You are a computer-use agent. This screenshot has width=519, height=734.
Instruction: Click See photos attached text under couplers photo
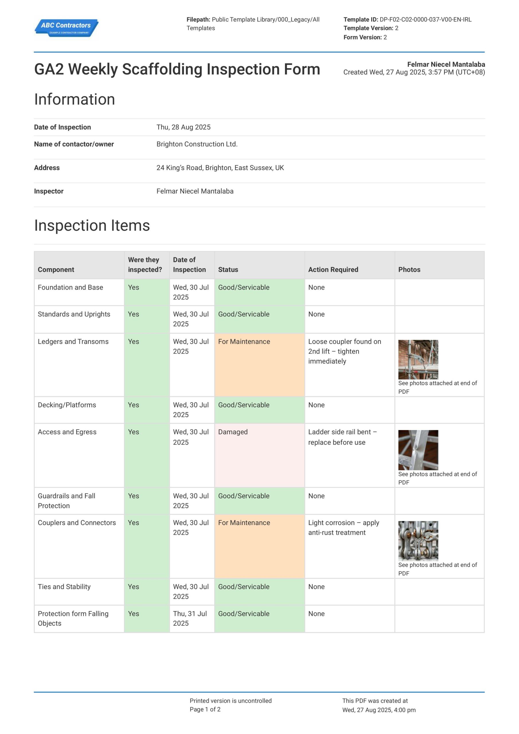pos(437,569)
